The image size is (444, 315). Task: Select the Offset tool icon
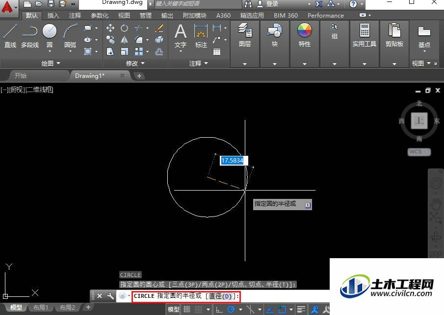coord(159,51)
